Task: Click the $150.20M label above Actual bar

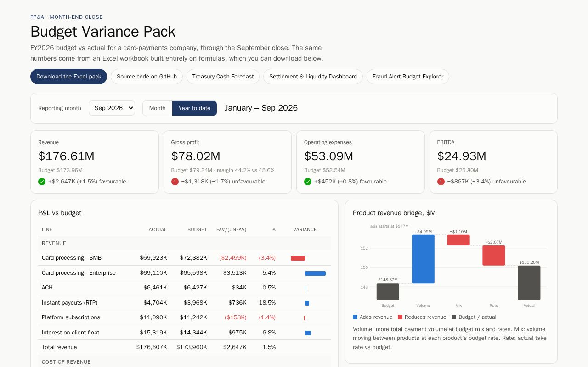Action: (x=529, y=262)
